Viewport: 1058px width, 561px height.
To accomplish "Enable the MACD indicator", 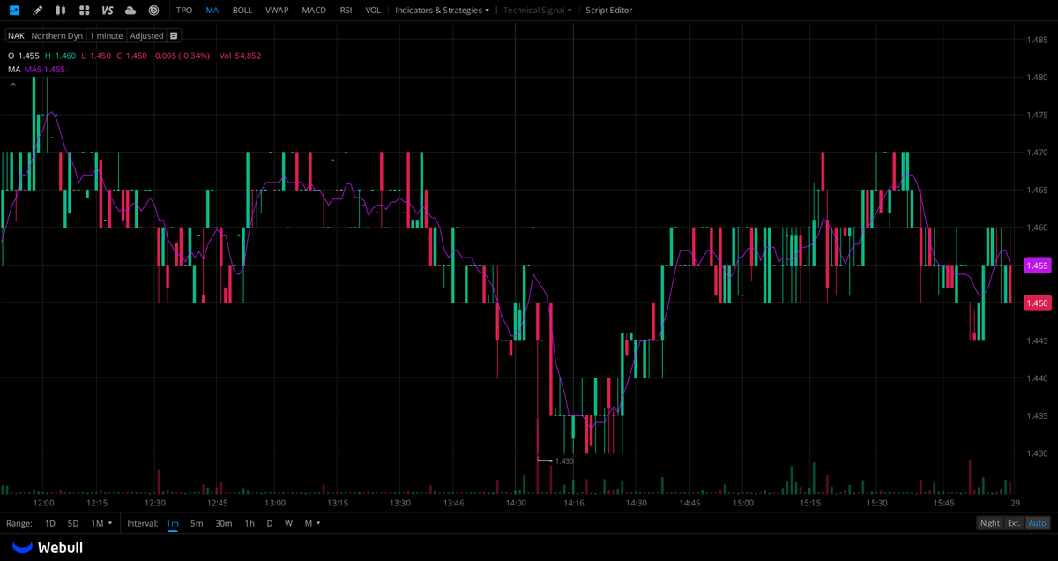I will [x=314, y=11].
